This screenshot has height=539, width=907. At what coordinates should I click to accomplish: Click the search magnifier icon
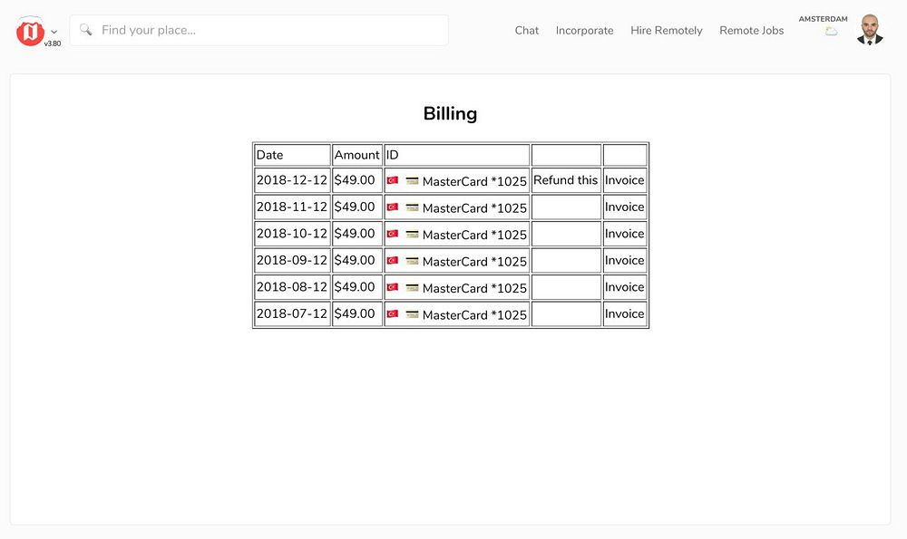tap(85, 30)
